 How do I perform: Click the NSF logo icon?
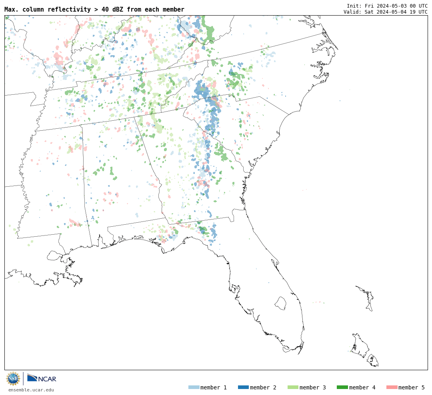click(x=13, y=379)
